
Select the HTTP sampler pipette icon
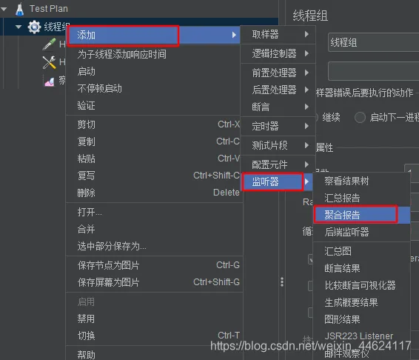pos(49,44)
